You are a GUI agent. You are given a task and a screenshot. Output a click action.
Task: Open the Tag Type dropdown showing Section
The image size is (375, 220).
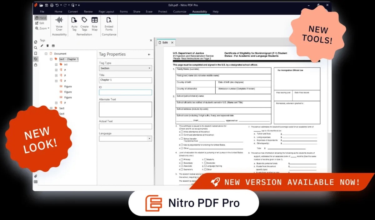click(x=125, y=68)
